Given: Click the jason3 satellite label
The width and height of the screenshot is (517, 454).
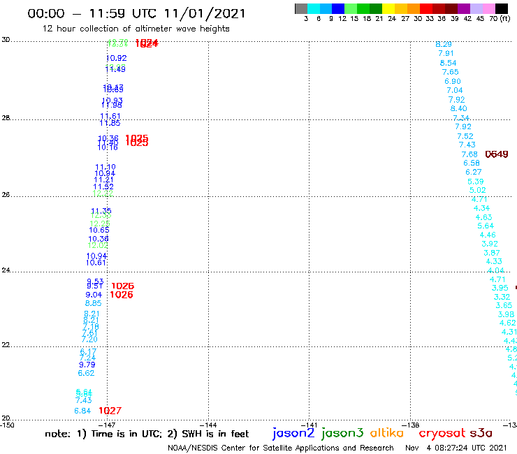Looking at the screenshot, I should point(342,433).
